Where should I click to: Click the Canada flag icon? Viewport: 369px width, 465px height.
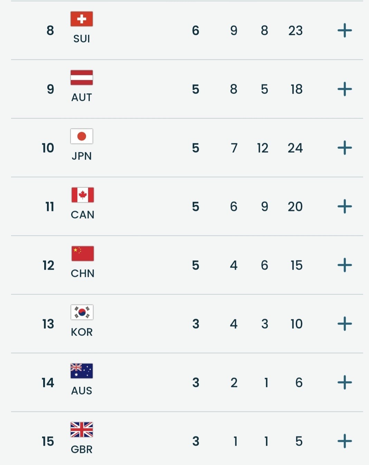pyautogui.click(x=83, y=195)
